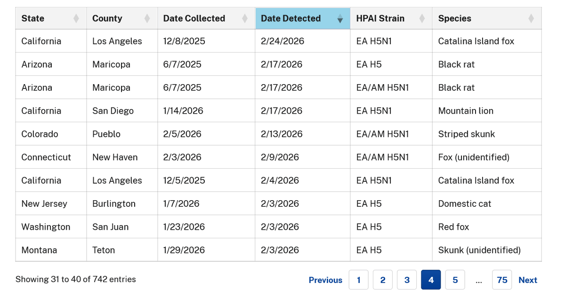Image resolution: width=565 pixels, height=297 pixels.
Task: Select the New Haven county cell
Action: point(122,157)
